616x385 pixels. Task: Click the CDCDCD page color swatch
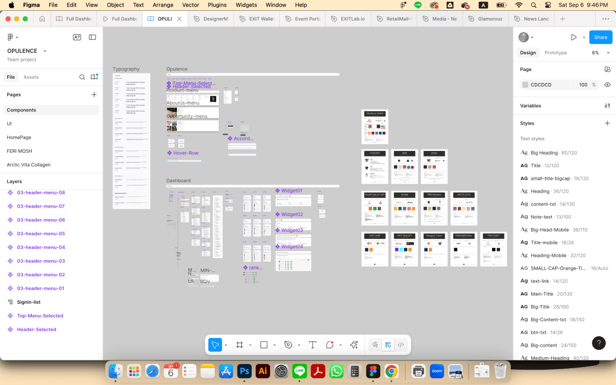click(x=525, y=85)
